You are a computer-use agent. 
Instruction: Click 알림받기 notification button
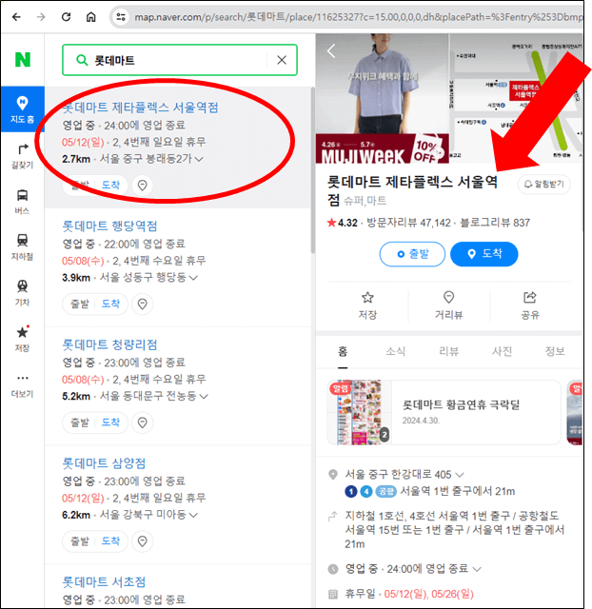tap(543, 184)
